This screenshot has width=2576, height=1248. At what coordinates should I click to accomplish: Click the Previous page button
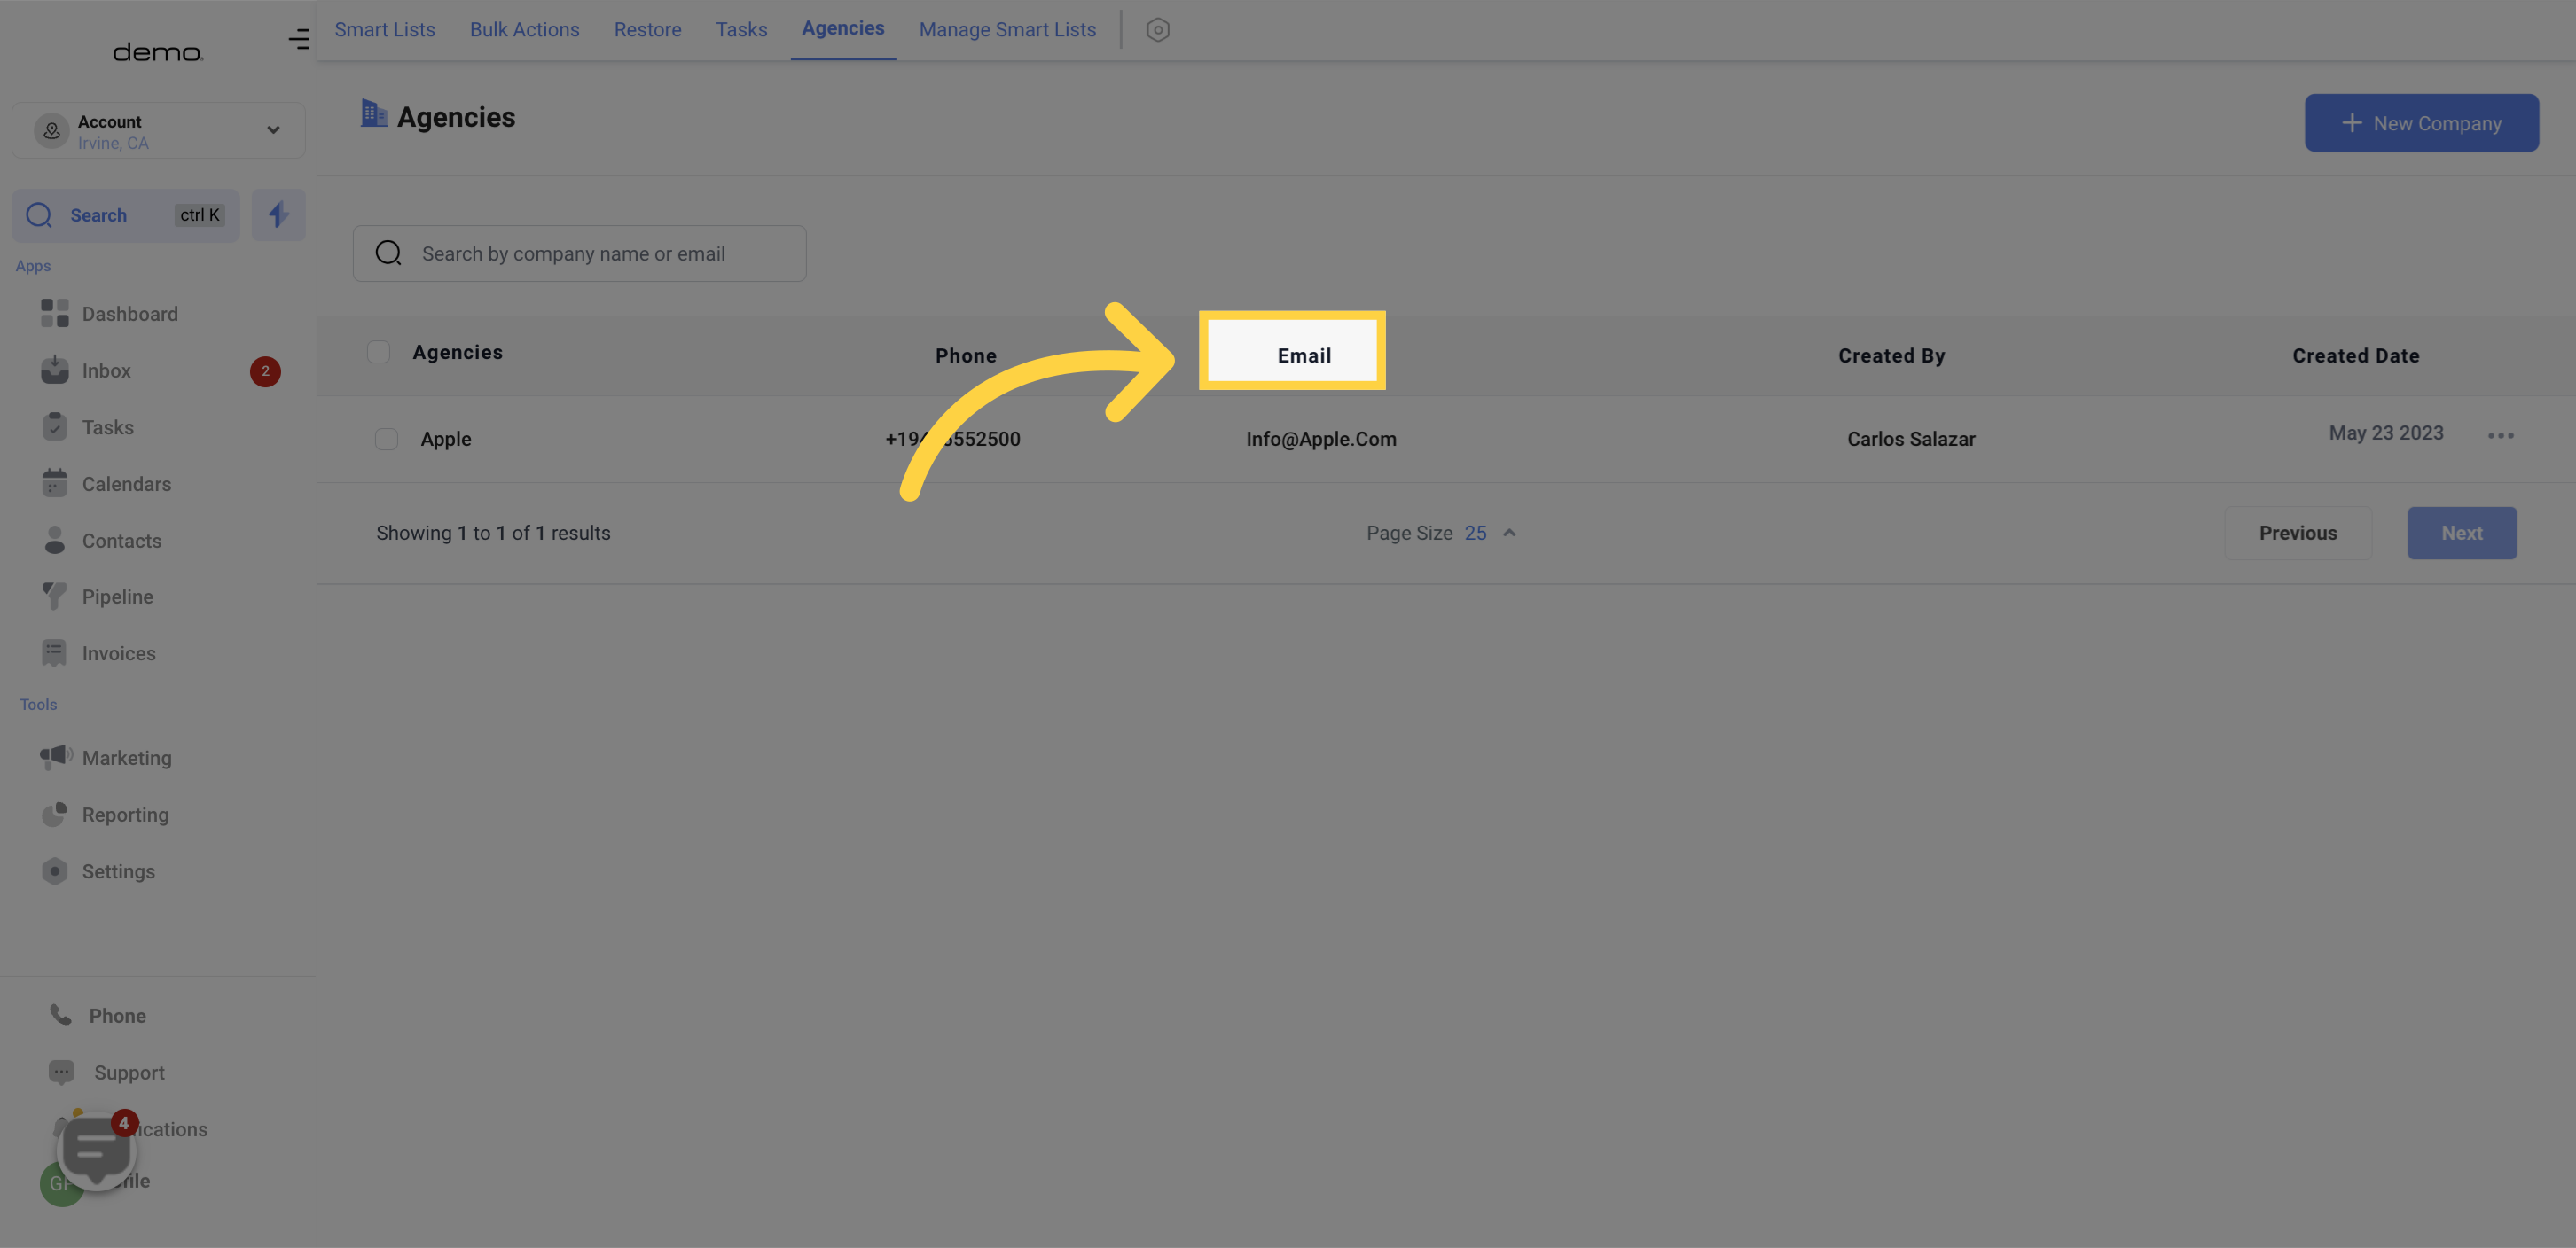(x=2298, y=533)
